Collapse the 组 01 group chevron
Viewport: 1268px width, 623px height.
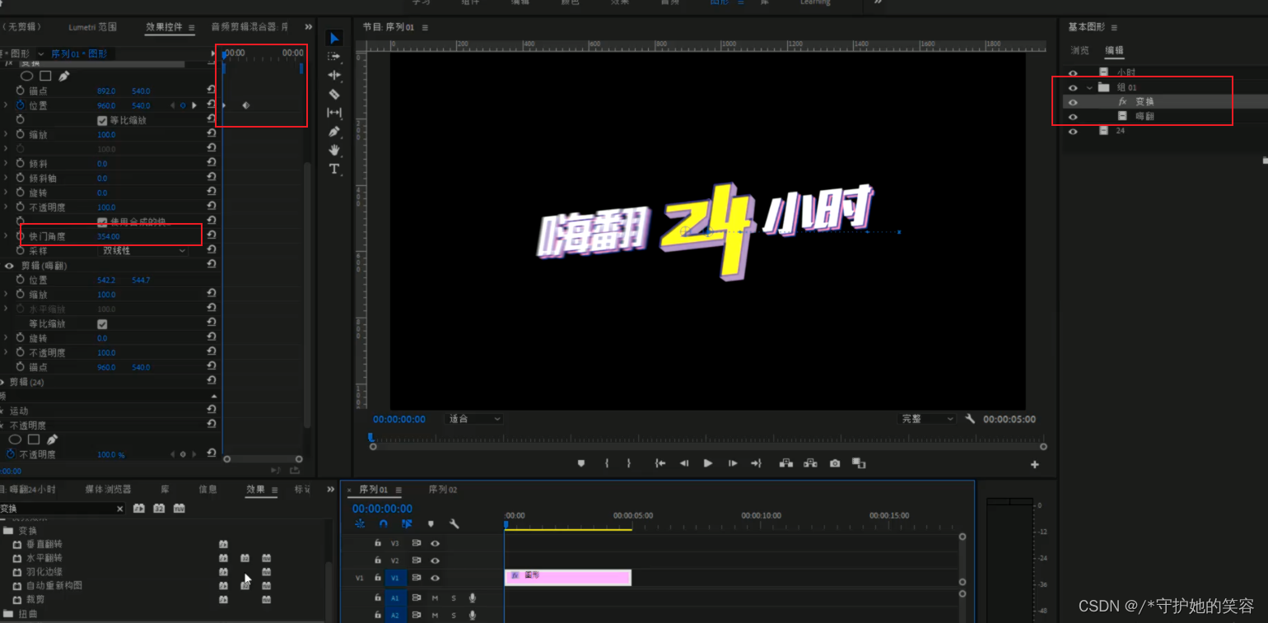click(x=1089, y=88)
